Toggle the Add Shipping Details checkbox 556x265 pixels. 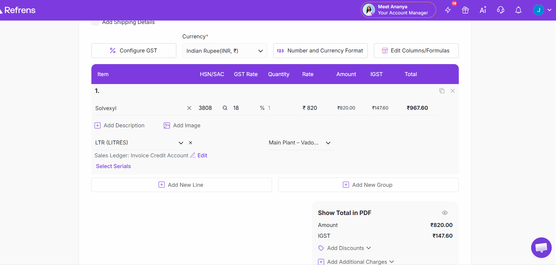tap(95, 22)
